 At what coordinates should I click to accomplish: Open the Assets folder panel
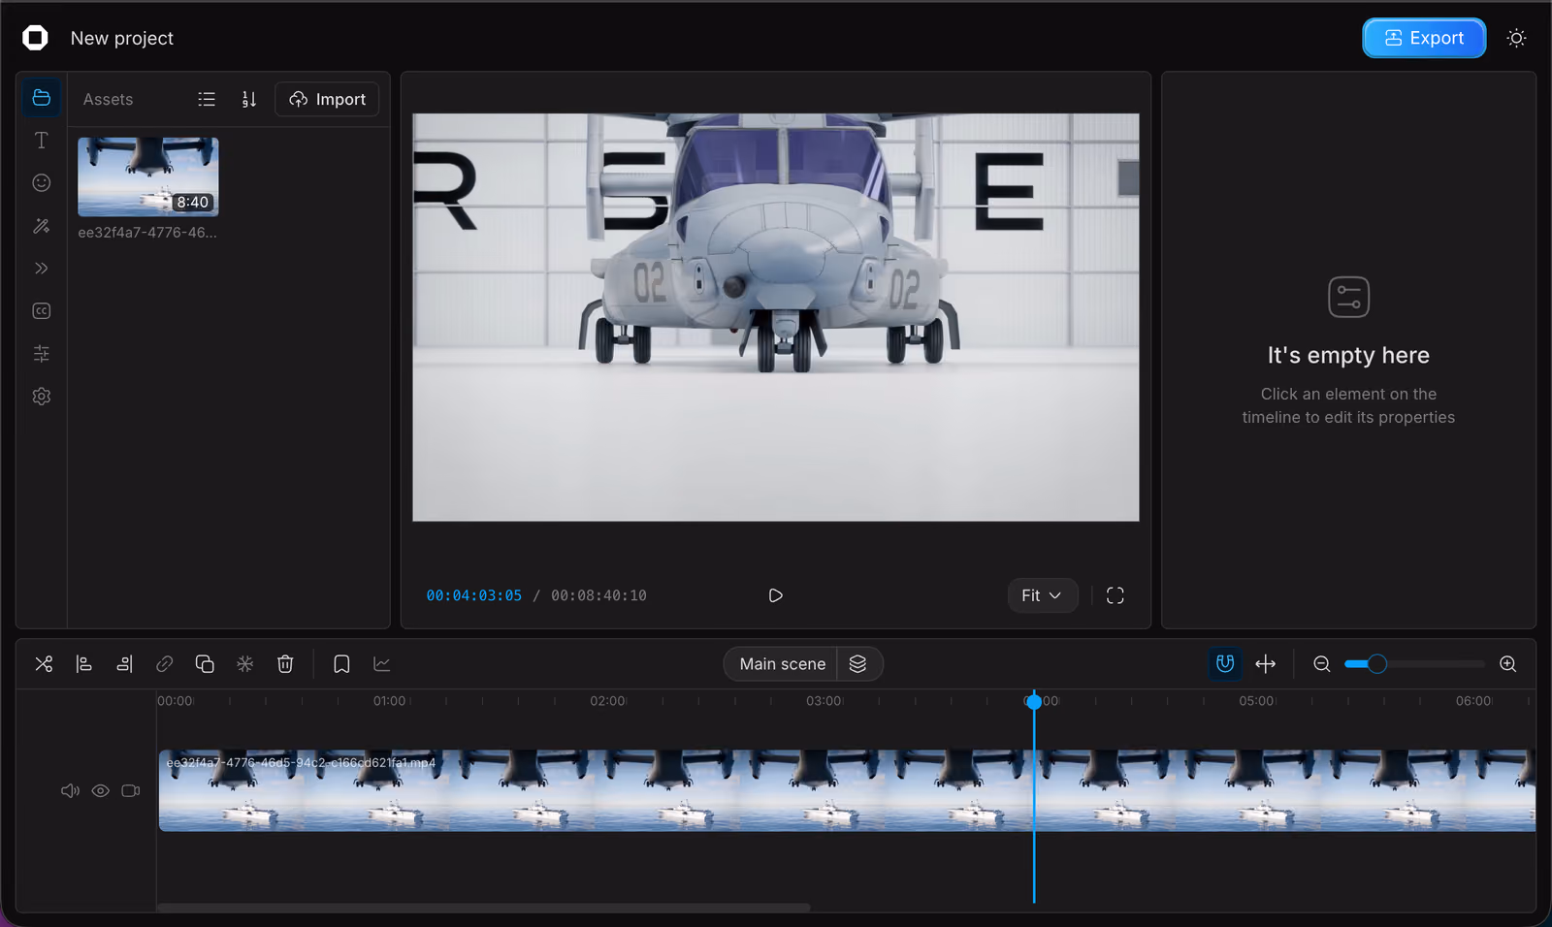pyautogui.click(x=41, y=98)
